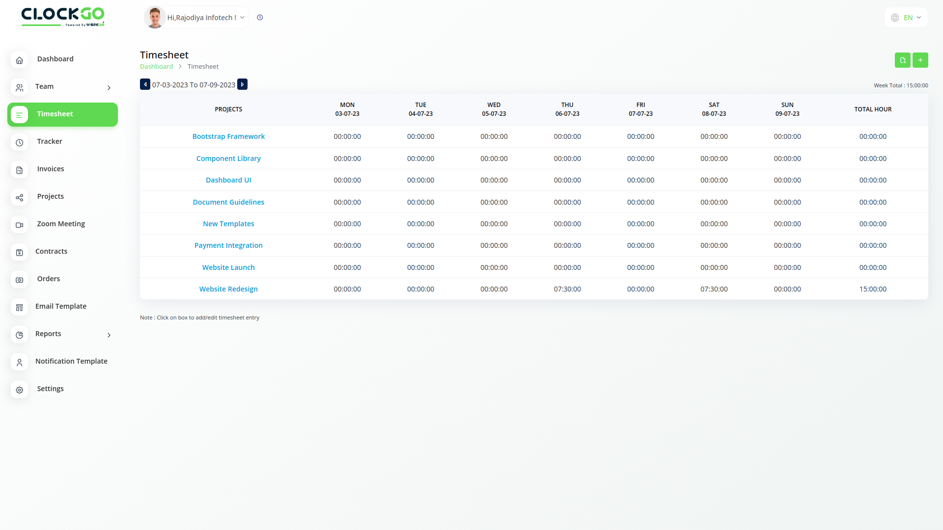
Task: Open Zoom Meeting in the sidebar
Action: click(61, 224)
